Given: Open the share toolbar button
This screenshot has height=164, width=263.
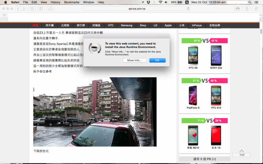Looking at the screenshot, I should pos(247,8).
